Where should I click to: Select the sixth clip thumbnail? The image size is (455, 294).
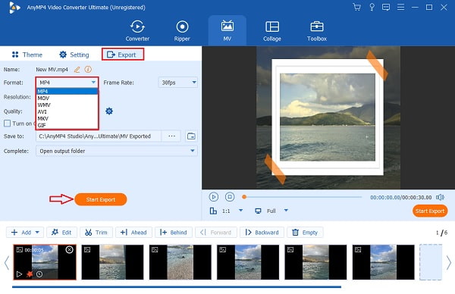click(x=383, y=262)
